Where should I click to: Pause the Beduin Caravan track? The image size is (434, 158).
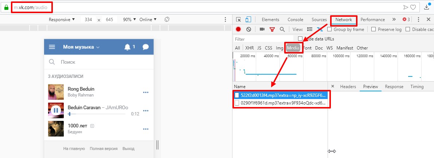click(x=56, y=110)
